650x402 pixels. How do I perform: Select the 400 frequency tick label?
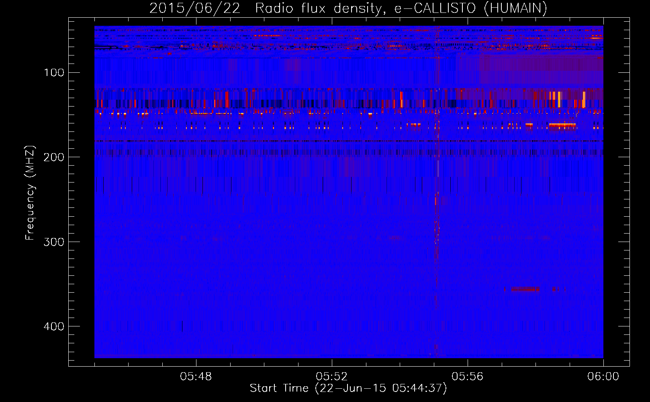pyautogui.click(x=54, y=326)
